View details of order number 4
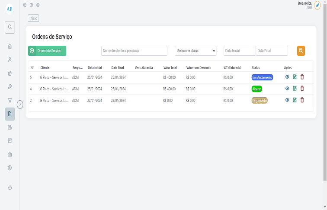The image size is (327, 210). 287,89
